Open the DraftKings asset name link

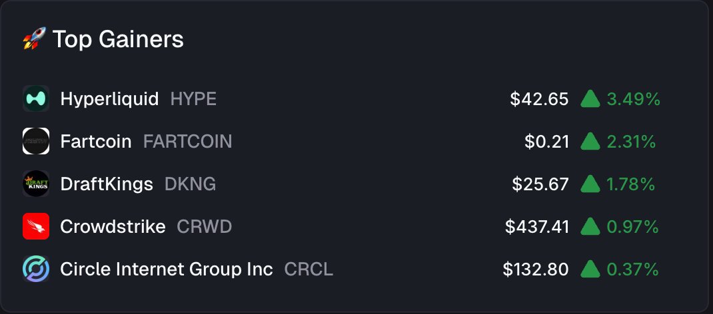click(107, 184)
